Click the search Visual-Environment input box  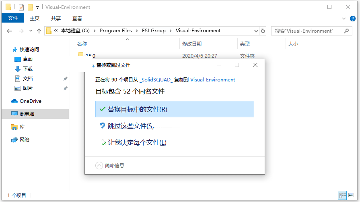coord(306,31)
